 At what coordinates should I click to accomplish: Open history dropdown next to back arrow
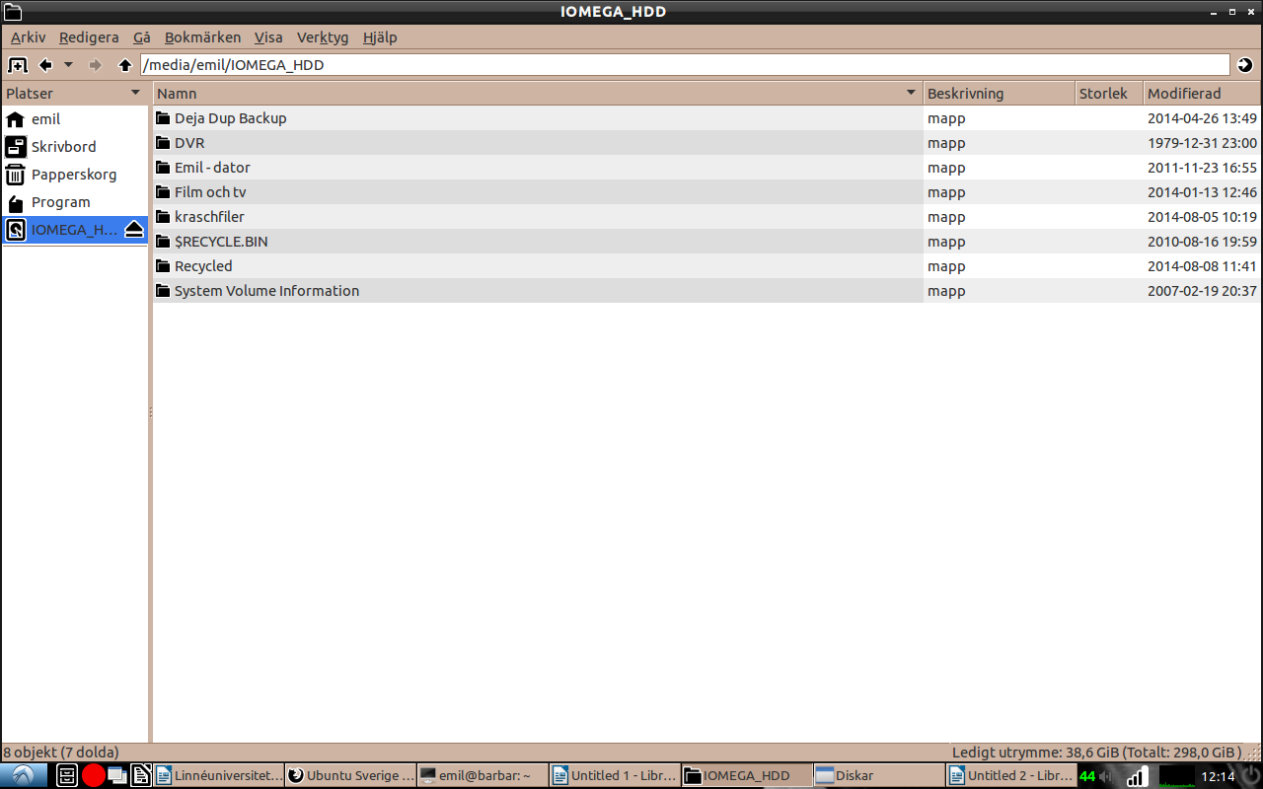point(68,65)
